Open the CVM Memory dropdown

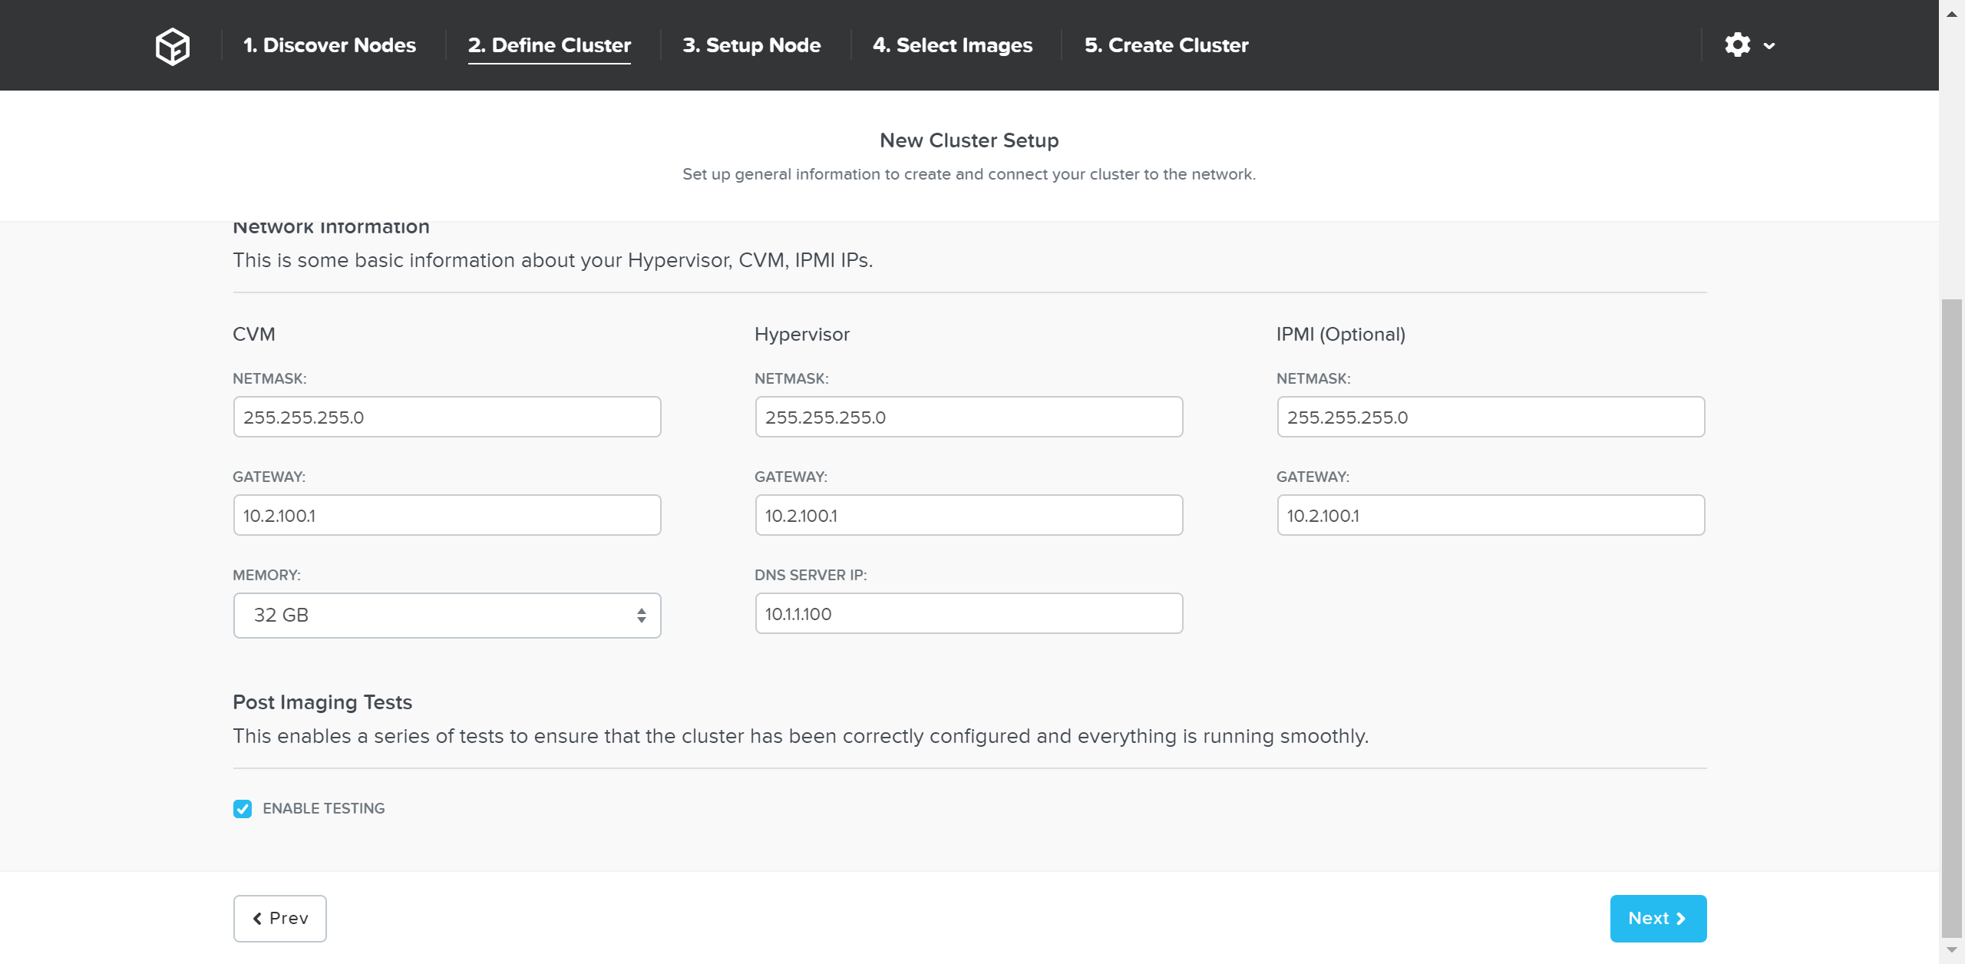point(447,615)
